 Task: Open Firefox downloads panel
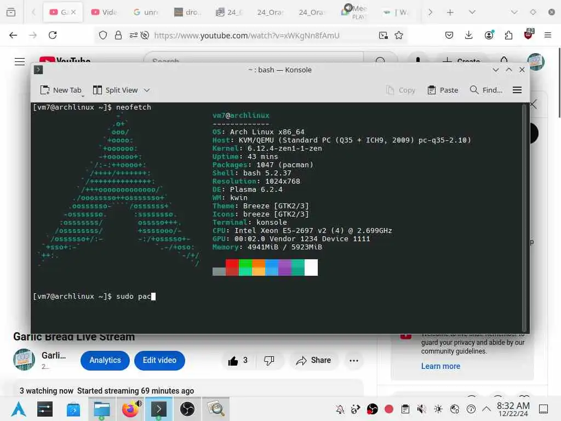[469, 35]
